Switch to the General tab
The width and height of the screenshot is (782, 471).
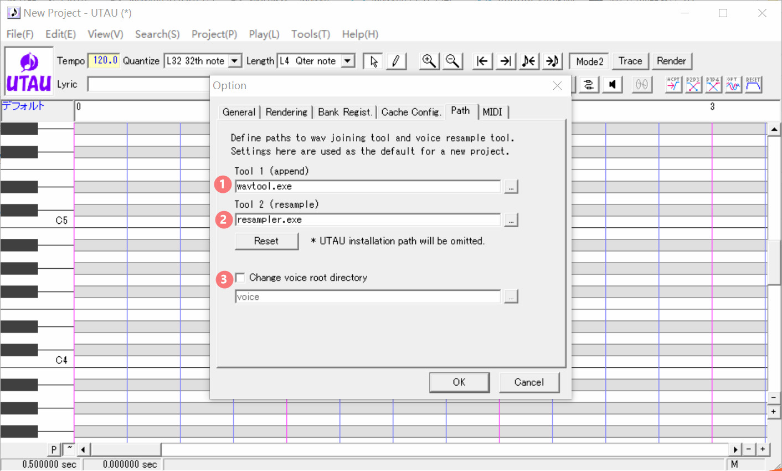(239, 112)
